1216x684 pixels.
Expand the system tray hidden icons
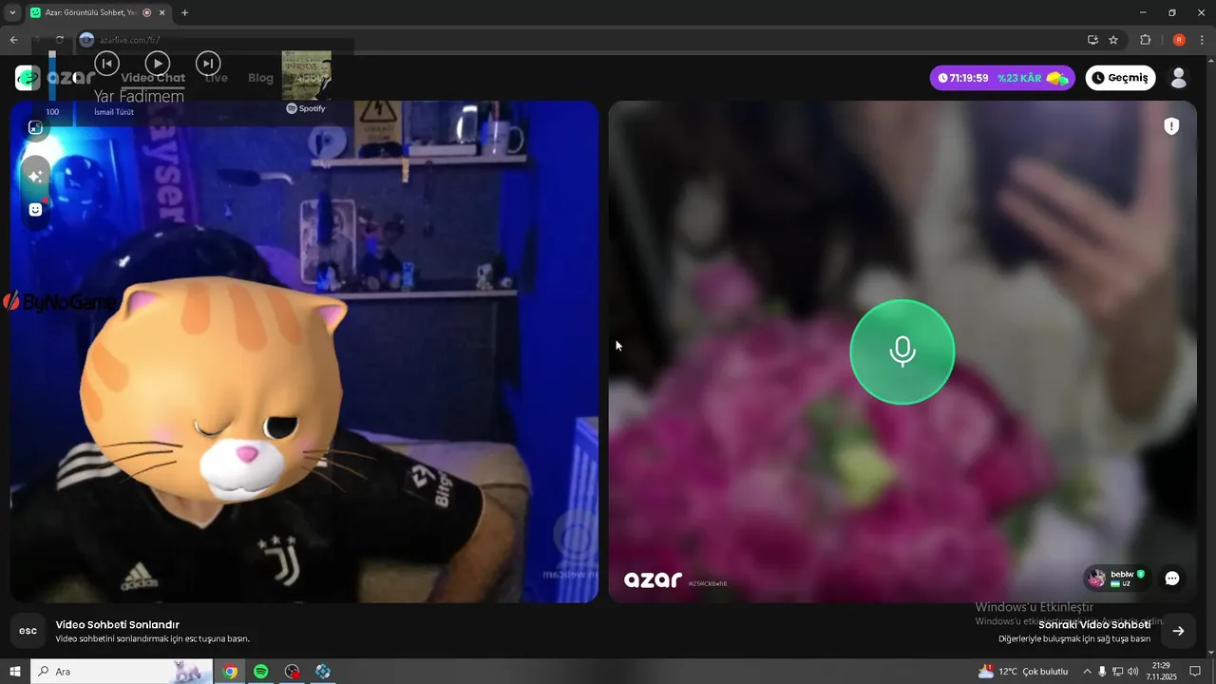click(1087, 672)
